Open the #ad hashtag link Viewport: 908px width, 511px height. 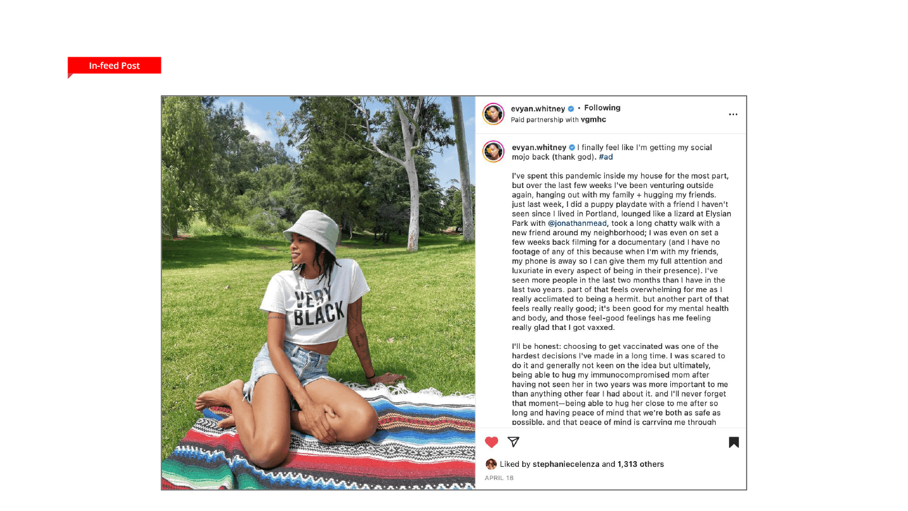click(606, 157)
